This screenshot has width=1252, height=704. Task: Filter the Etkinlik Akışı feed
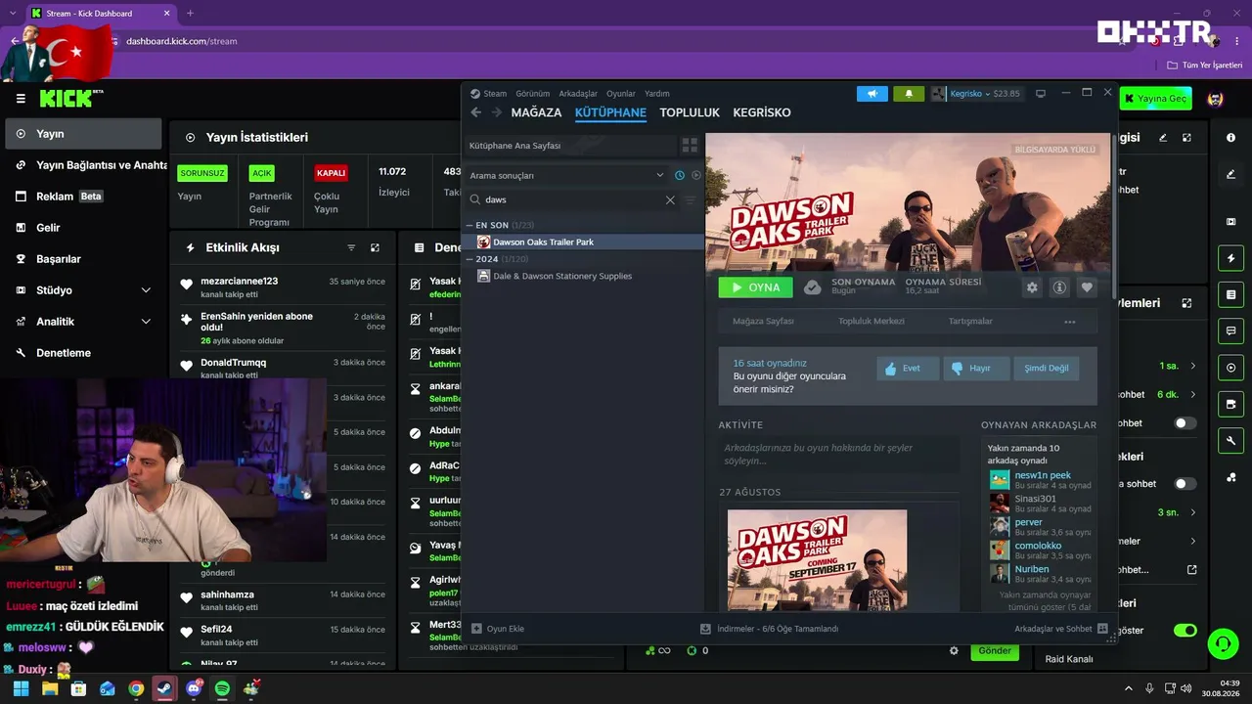351,248
